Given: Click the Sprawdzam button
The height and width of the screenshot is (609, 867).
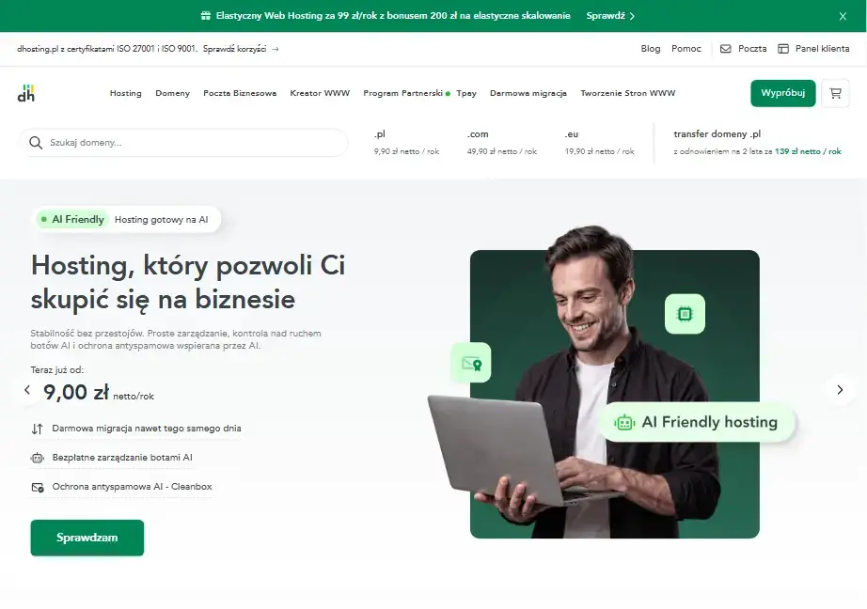Looking at the screenshot, I should (87, 538).
